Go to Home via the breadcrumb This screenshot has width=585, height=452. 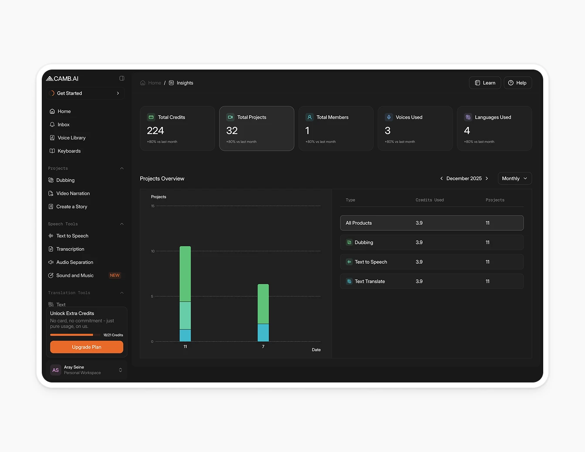click(x=154, y=83)
